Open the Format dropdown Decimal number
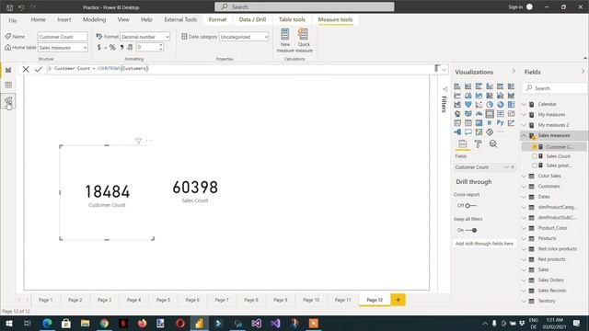The image size is (589, 331). tap(145, 37)
